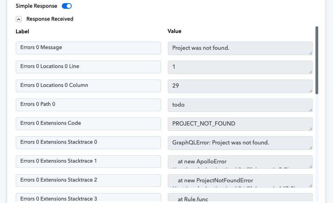
Task: Click the Errors 0 Extensions Stacktrace 0 label
Action: click(88, 143)
